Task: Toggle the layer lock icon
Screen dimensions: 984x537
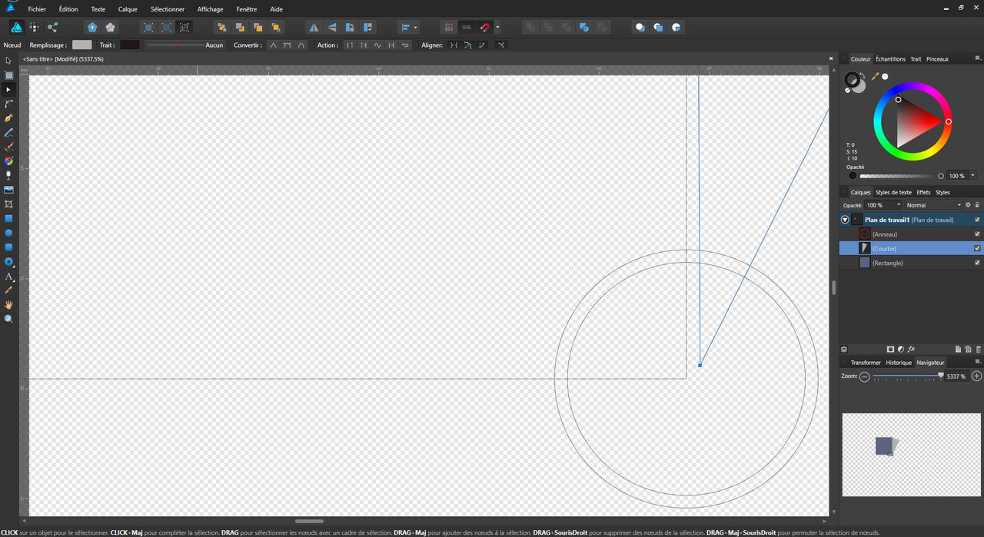Action: point(977,205)
